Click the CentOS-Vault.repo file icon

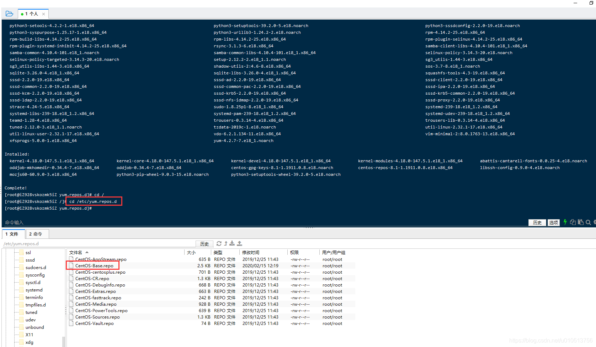(x=71, y=323)
